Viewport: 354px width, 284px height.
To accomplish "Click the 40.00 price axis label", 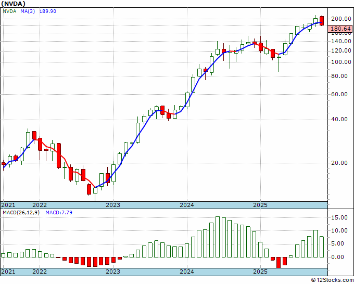I will click(339, 119).
